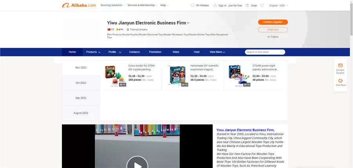Expand the Profile menu arrow
353x168 pixels.
point(120,52)
